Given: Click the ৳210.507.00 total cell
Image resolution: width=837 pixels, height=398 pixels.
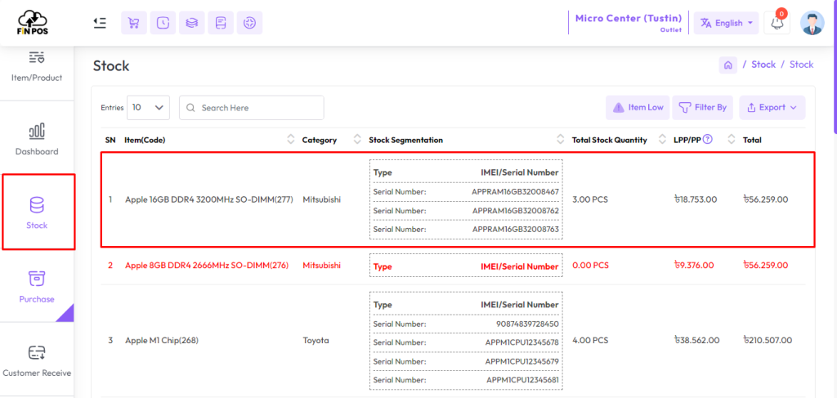Looking at the screenshot, I should click(768, 340).
